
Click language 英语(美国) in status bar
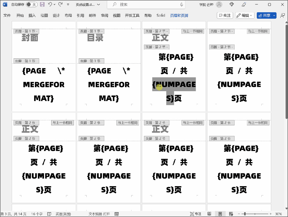coord(63,214)
